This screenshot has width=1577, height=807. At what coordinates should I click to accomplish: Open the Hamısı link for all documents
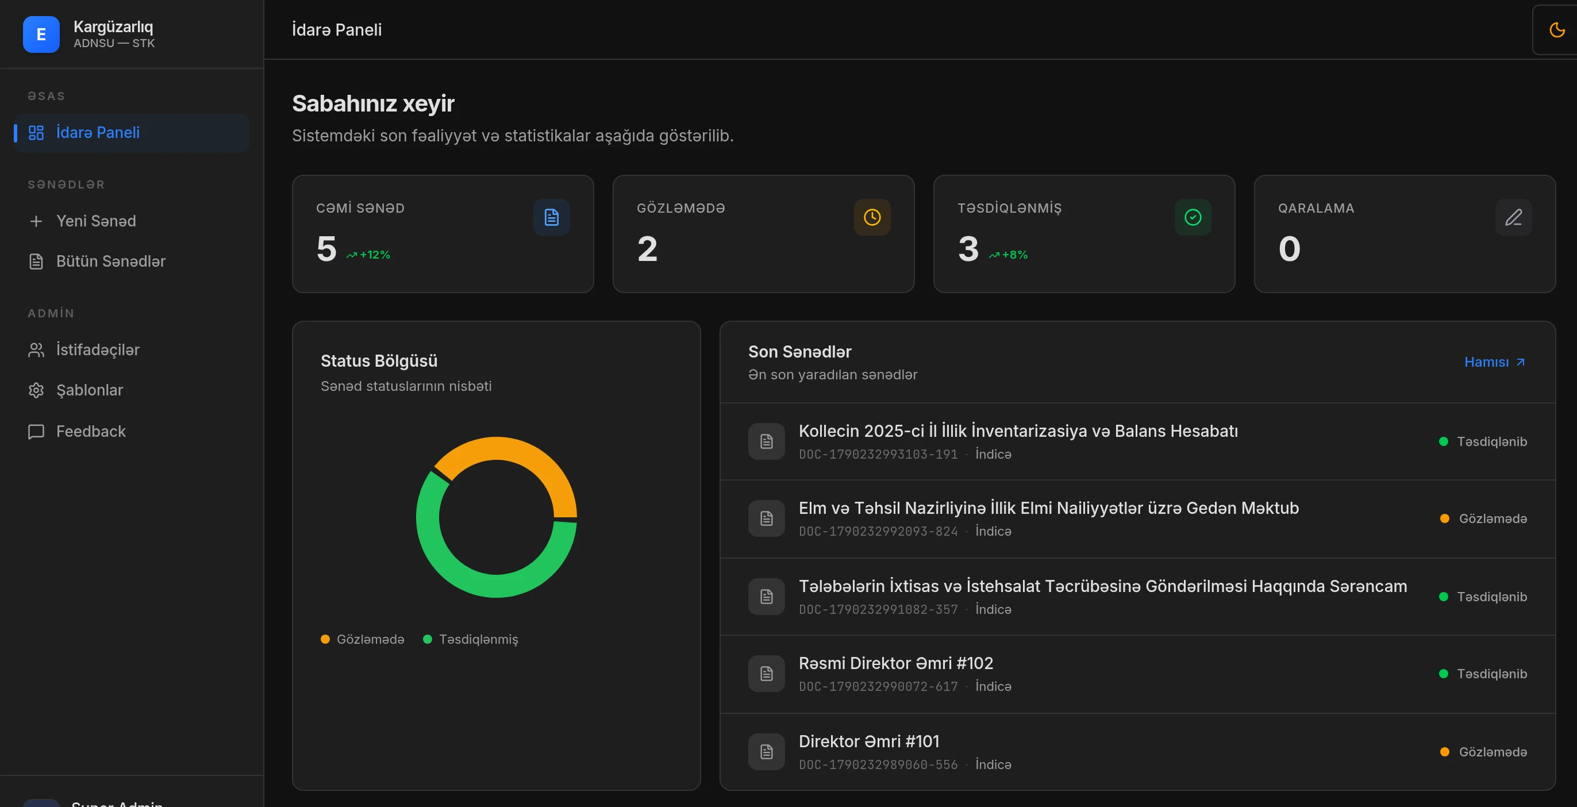tap(1494, 362)
